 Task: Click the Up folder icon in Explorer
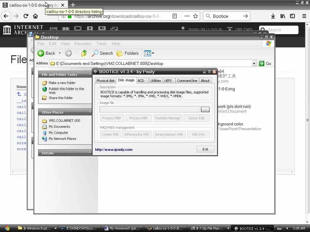[84, 53]
